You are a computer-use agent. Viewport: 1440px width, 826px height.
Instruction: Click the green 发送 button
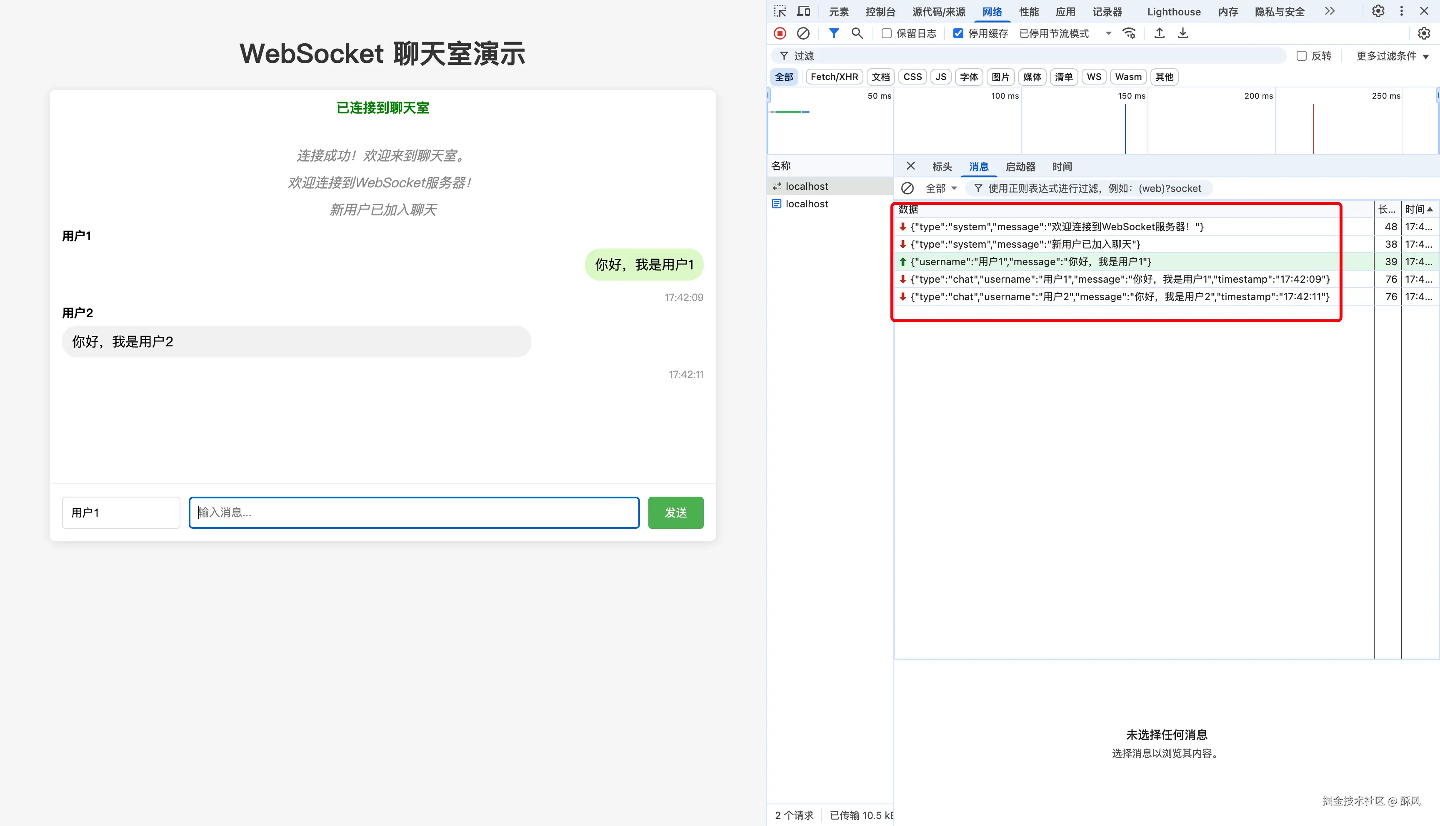(675, 512)
